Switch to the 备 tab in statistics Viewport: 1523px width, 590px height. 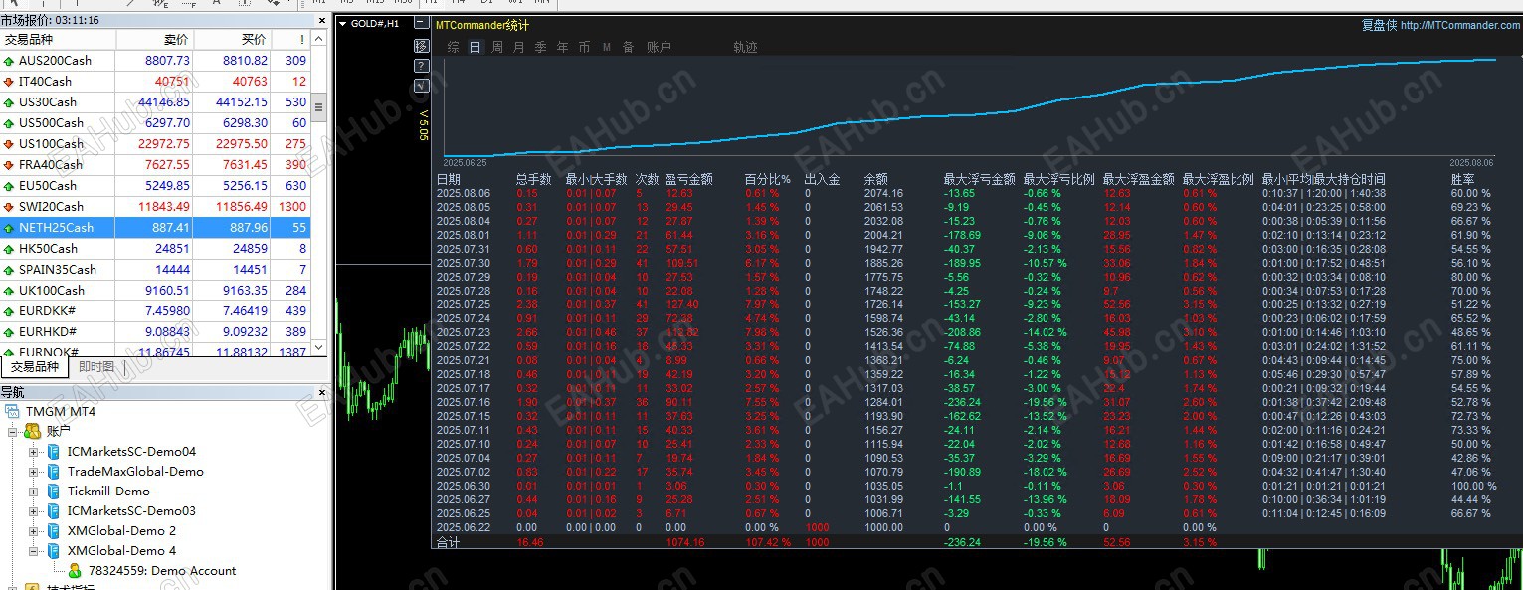[628, 47]
